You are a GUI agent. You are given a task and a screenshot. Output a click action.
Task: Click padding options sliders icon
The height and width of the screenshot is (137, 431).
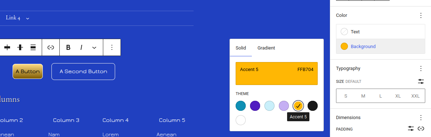coord(410,128)
